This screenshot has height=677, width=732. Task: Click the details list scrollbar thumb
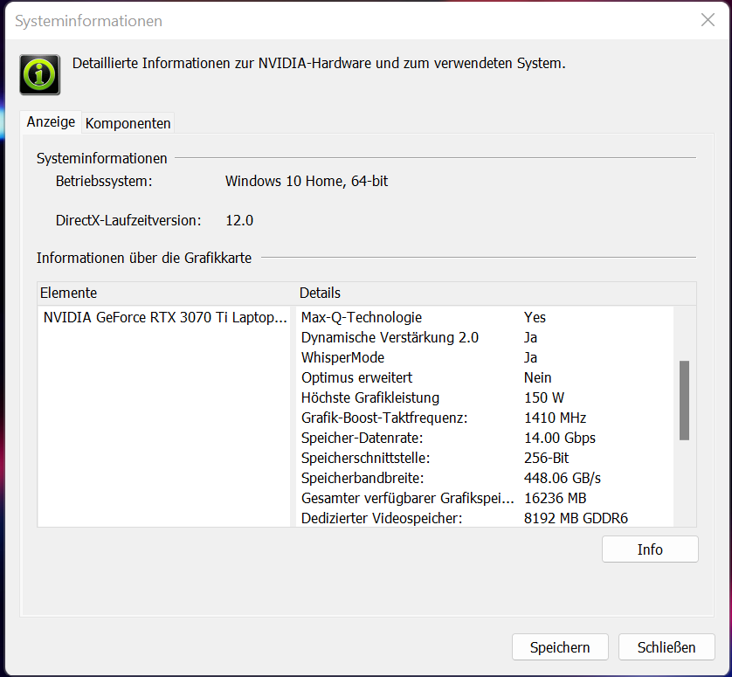coord(684,400)
